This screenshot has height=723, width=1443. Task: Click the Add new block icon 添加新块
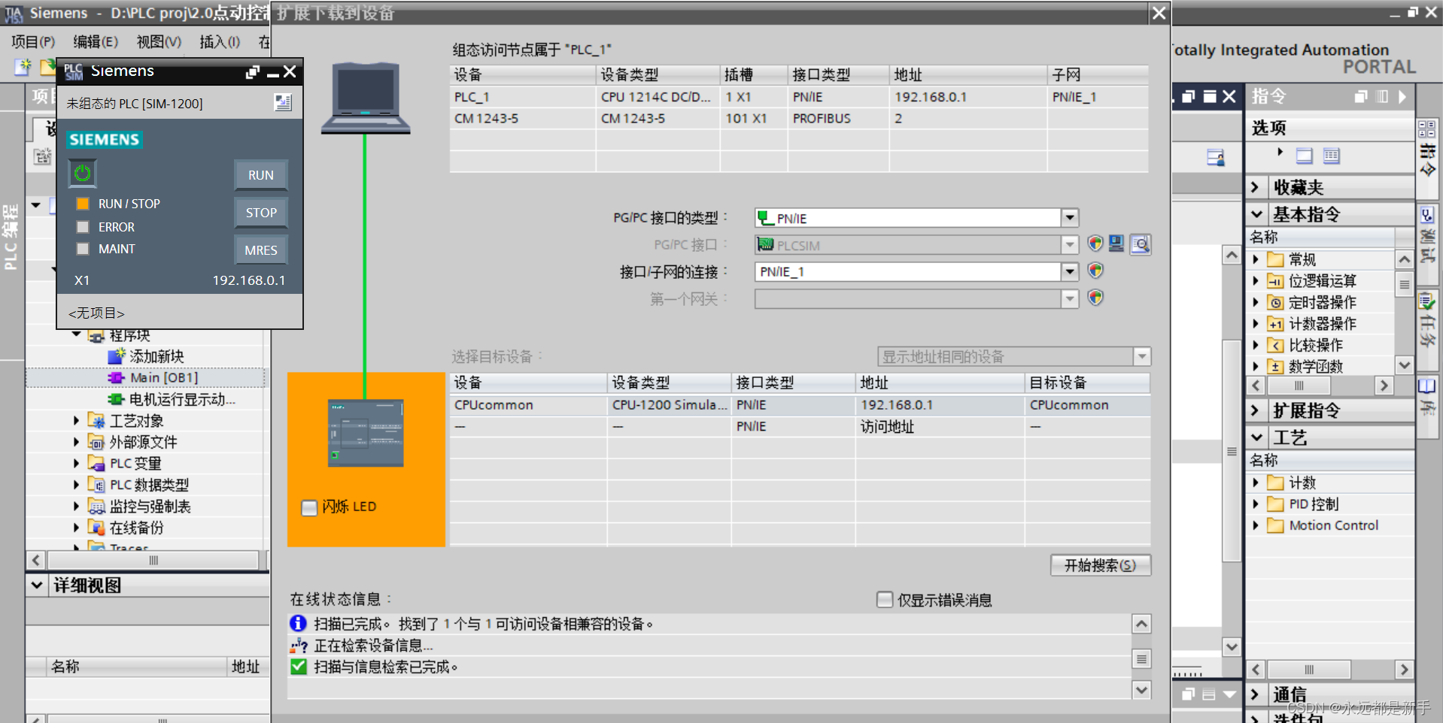117,355
